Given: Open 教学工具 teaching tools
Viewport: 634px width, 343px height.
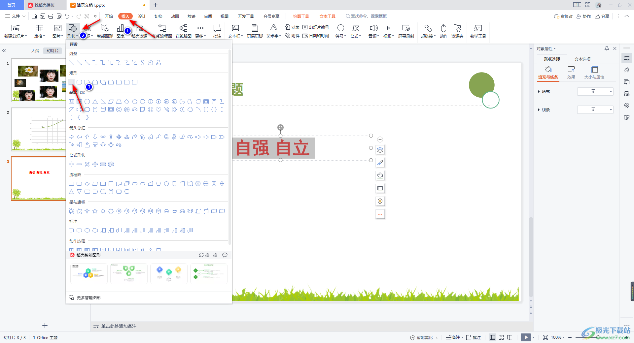Looking at the screenshot, I should tap(478, 31).
